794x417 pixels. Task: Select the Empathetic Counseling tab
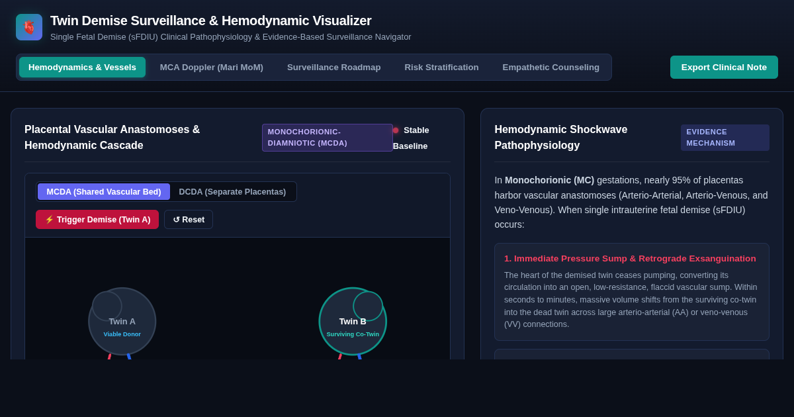pos(551,67)
